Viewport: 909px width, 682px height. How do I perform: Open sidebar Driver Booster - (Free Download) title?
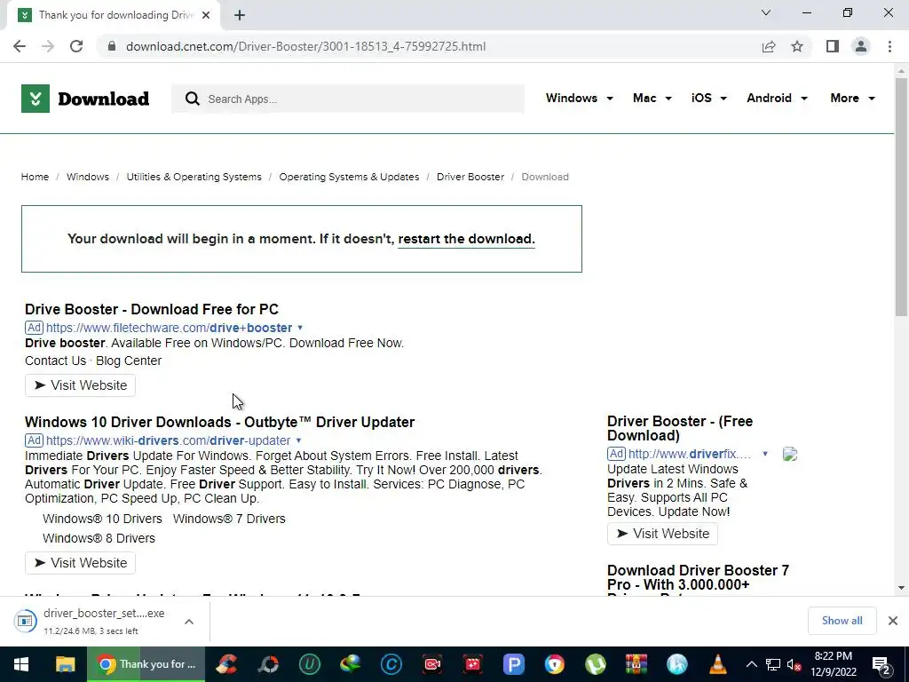(680, 429)
